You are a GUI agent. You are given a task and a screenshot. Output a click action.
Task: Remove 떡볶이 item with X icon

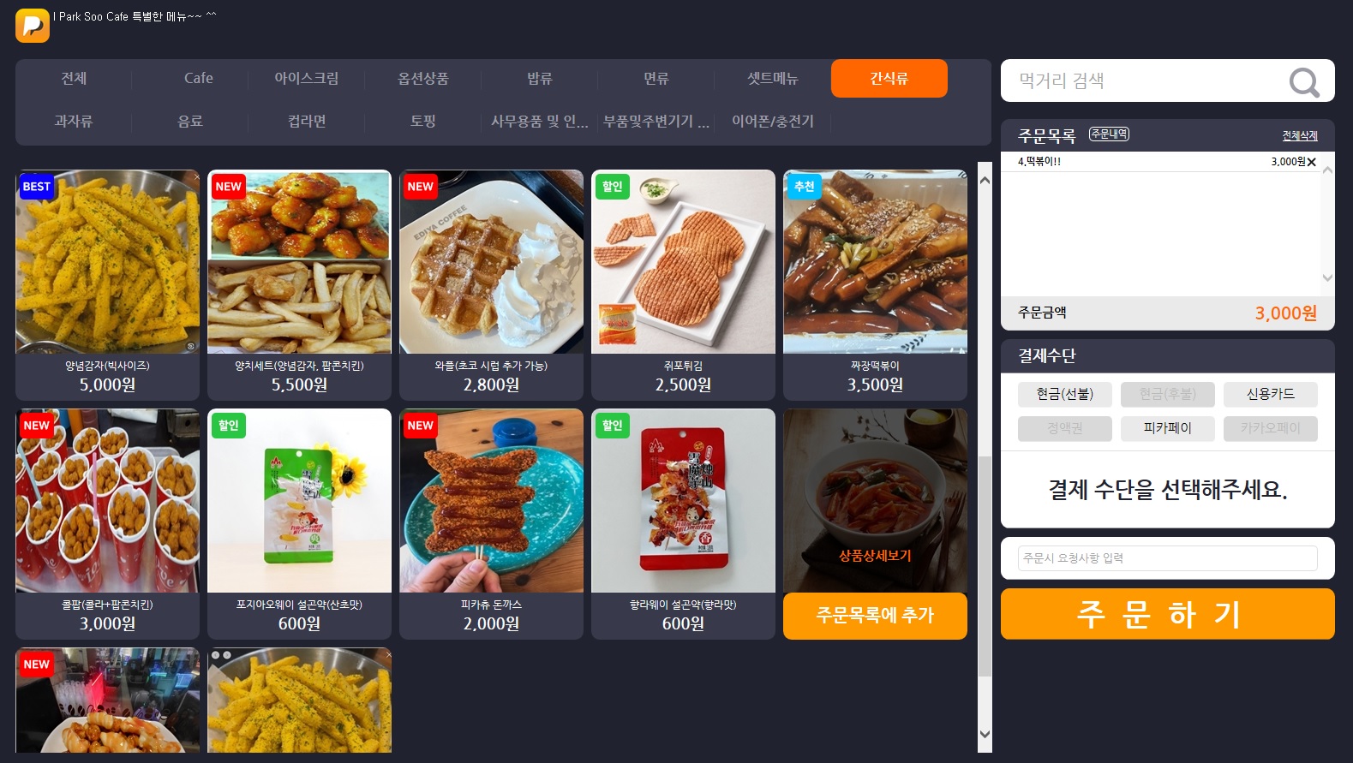1312,162
